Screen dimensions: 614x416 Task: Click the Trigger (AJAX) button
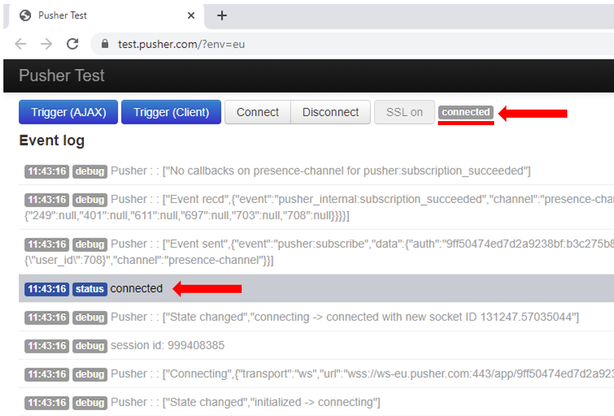pos(68,112)
